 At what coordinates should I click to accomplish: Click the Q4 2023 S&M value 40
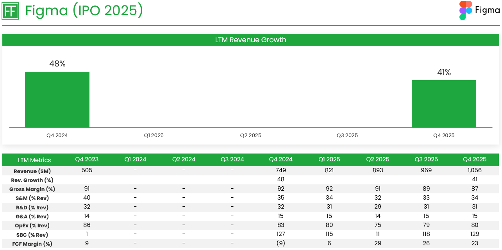(87, 198)
